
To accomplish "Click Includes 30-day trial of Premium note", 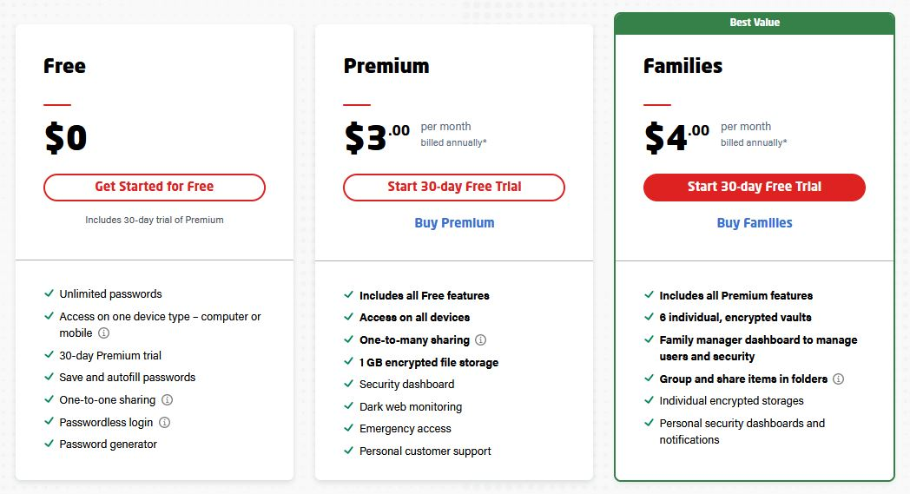I will pyautogui.click(x=155, y=220).
